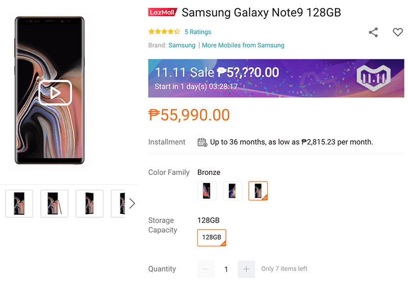Screen dimensions: 408x306
Task: Select the third product thumbnail
Action: [89, 203]
